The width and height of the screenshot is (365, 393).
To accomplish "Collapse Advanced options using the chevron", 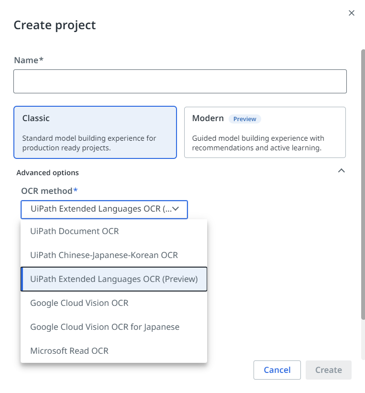I will click(342, 171).
